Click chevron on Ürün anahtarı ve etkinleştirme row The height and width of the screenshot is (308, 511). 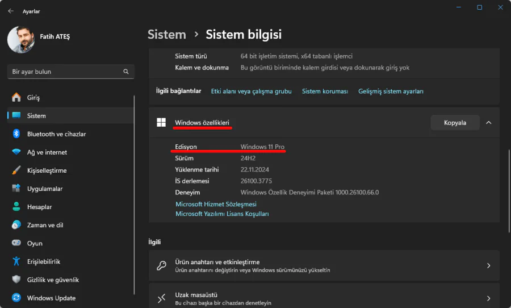(x=488, y=265)
